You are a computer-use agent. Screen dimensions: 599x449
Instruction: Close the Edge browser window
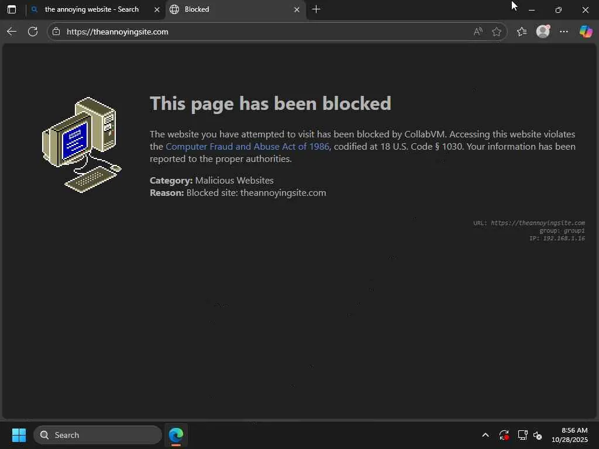click(585, 10)
